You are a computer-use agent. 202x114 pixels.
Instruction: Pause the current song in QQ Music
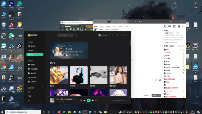point(89,100)
